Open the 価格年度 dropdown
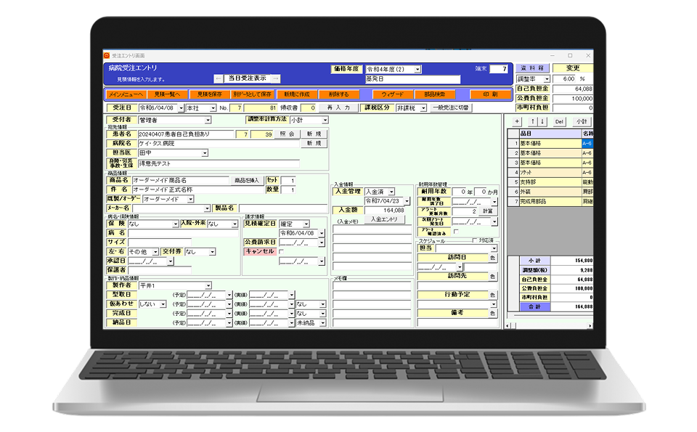Image resolution: width=697 pixels, height=432 pixels. pos(417,70)
